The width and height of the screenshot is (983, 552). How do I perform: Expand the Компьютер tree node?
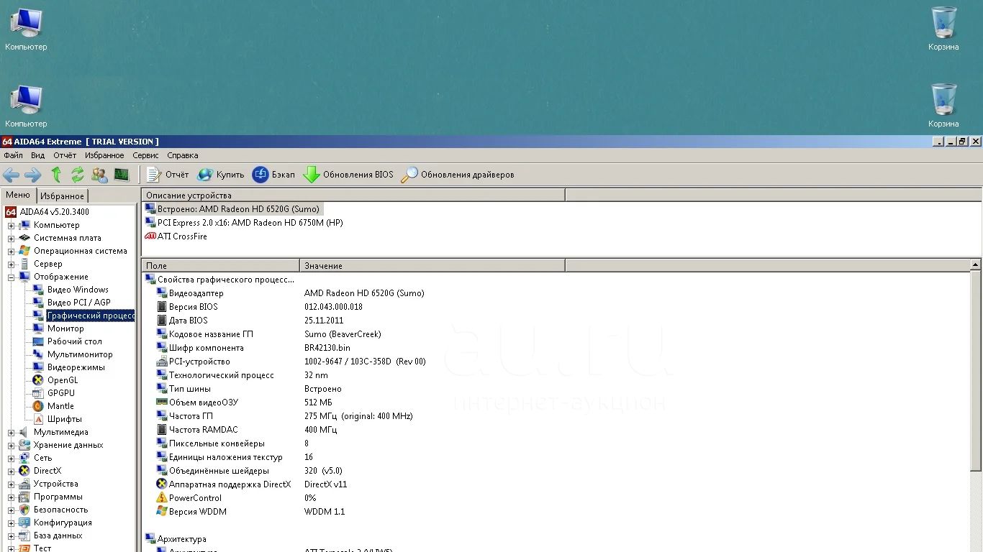tap(11, 226)
